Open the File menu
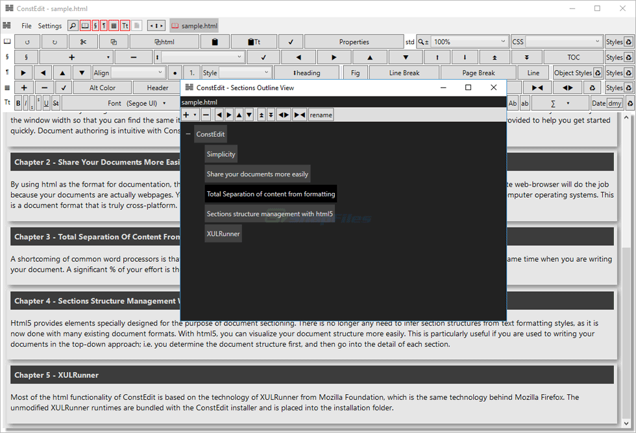Viewport: 636px width, 433px height. click(27, 26)
